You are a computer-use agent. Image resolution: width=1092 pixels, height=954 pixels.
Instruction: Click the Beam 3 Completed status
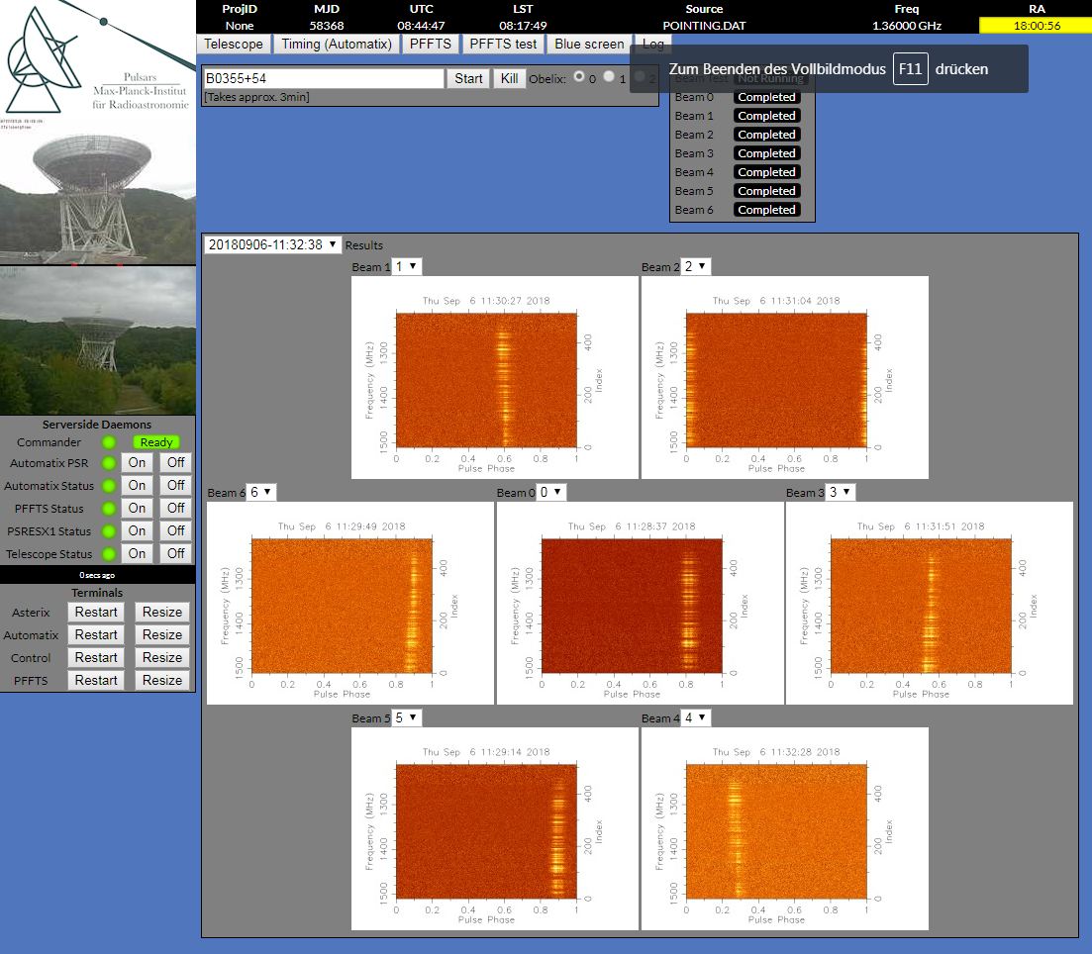766,153
